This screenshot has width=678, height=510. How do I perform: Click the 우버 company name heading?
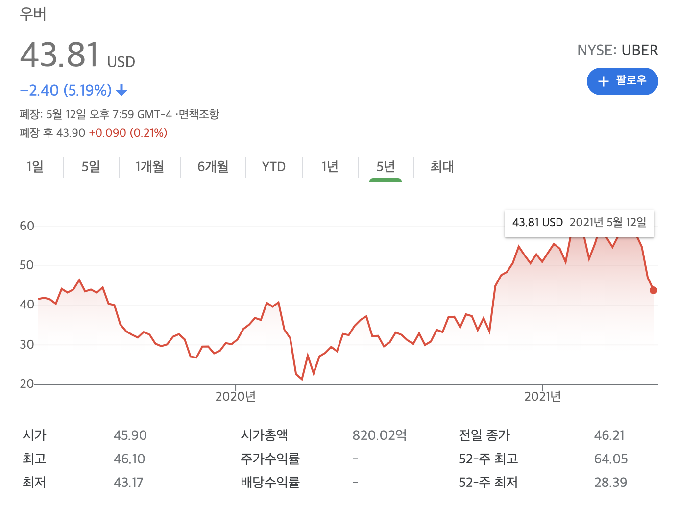pyautogui.click(x=33, y=14)
